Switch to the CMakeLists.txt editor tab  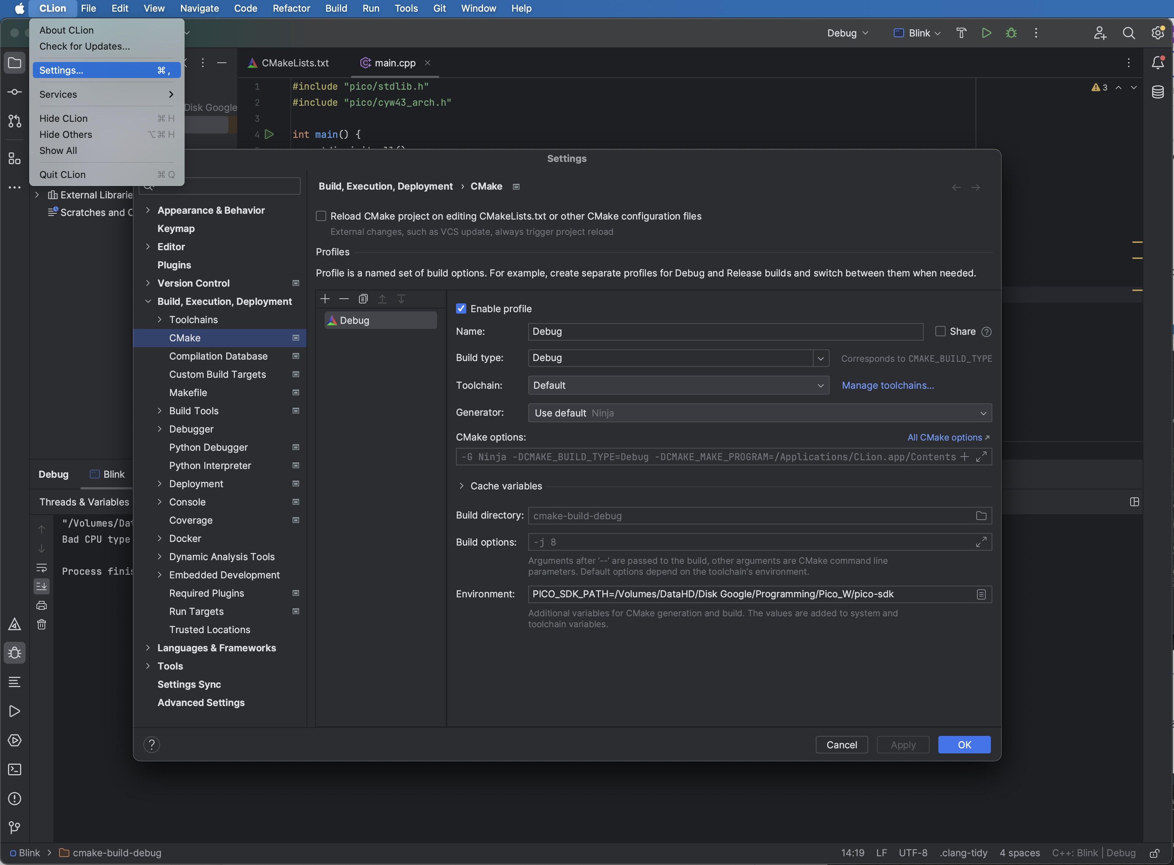click(x=288, y=63)
